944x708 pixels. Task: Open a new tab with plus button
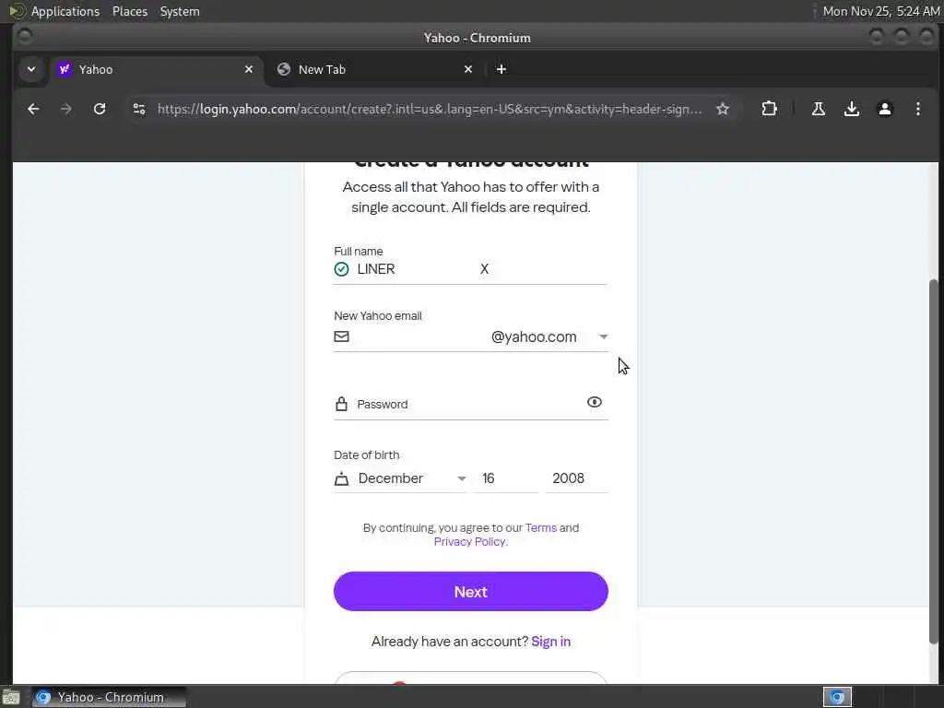point(501,69)
